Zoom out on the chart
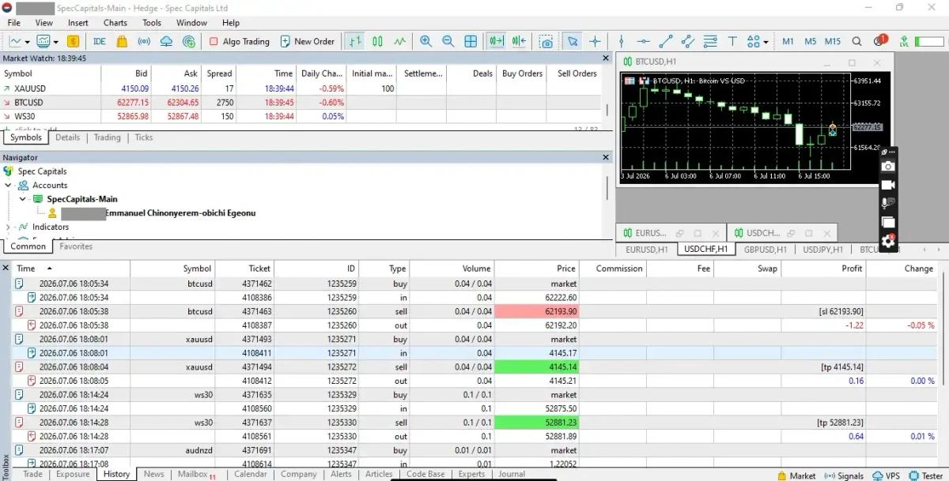The width and height of the screenshot is (949, 481). pos(448,41)
